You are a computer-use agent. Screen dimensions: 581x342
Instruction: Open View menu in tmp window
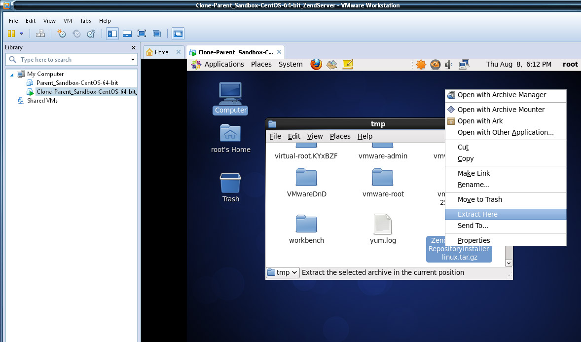coord(315,136)
